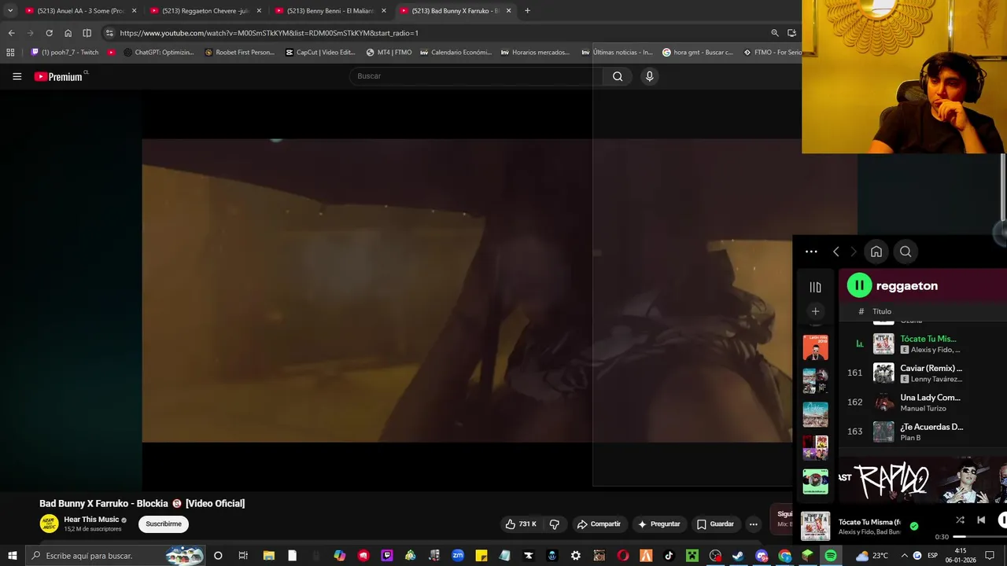Open the now-playing Tócate Tu Misma album art

815,526
